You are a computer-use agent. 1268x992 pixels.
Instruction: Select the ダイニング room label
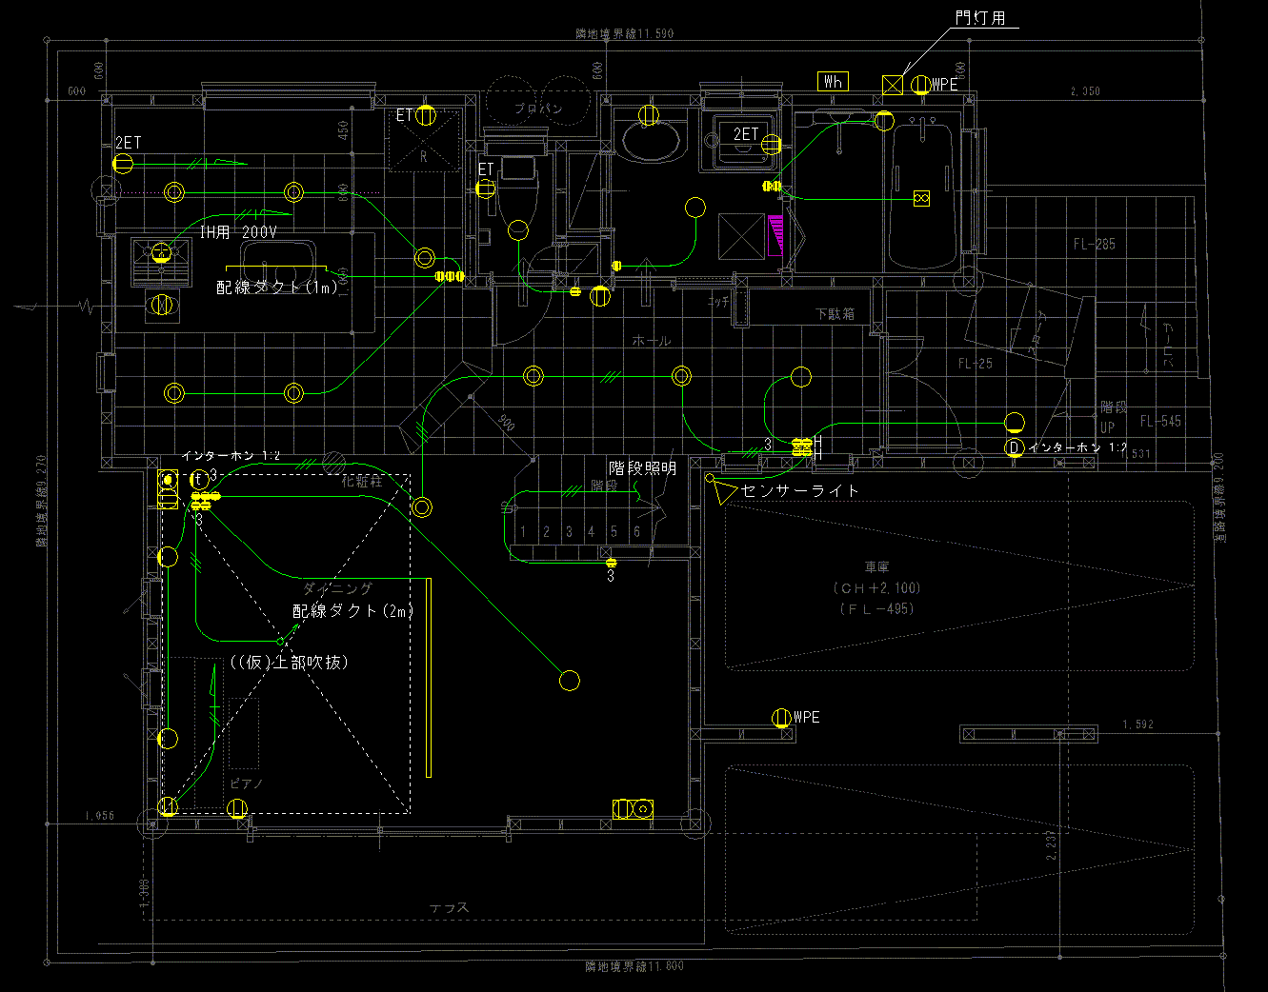pos(338,589)
